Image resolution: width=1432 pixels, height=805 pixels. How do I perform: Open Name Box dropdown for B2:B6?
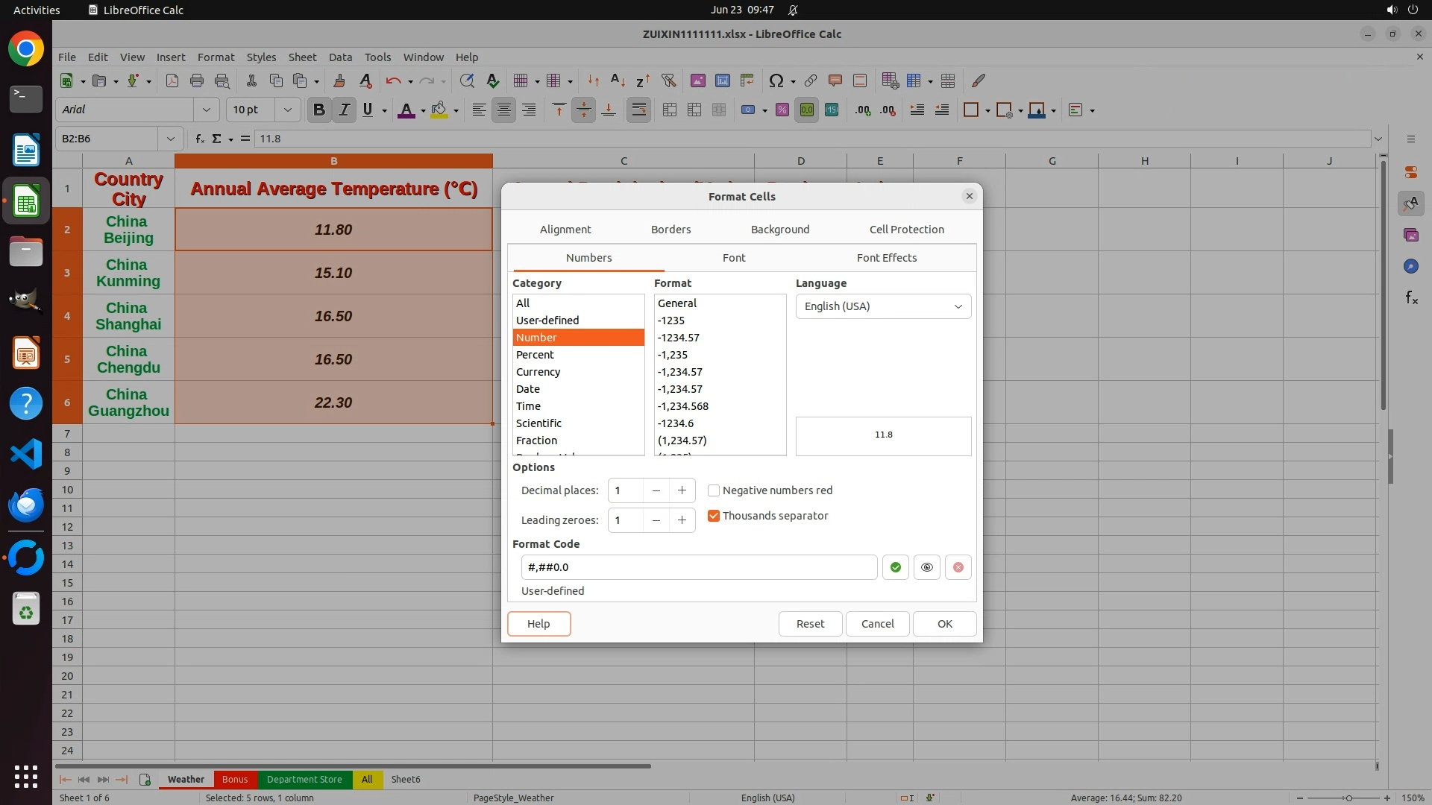(171, 139)
